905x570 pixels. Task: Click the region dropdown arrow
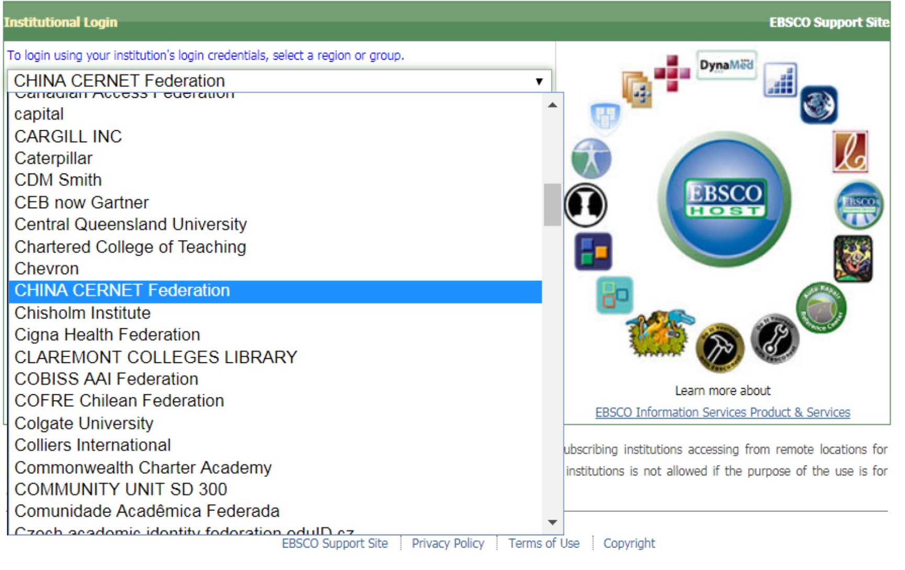tap(539, 82)
